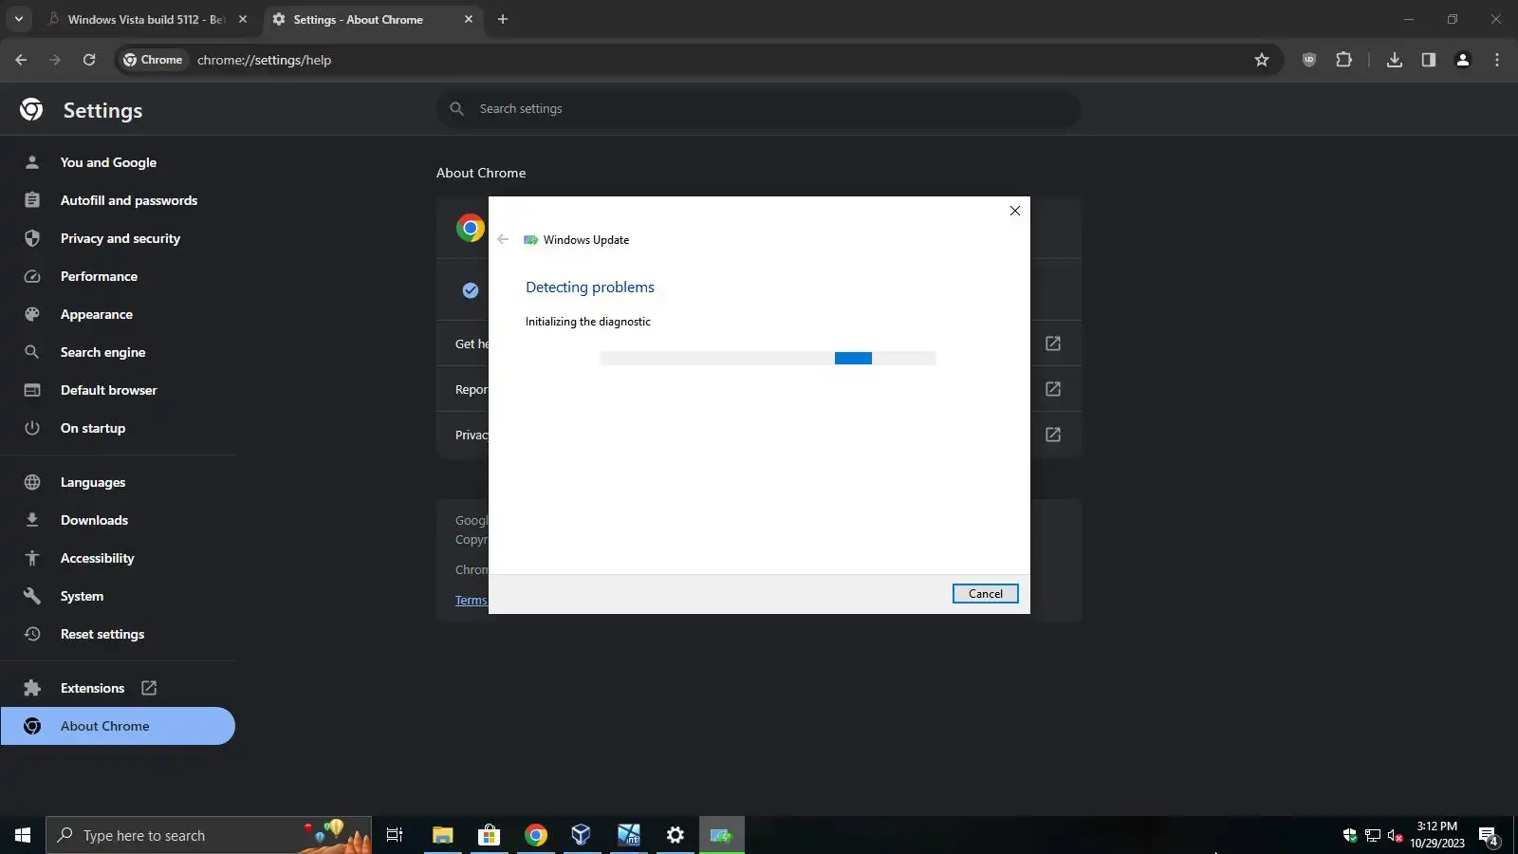Open a new tab with plus button
Viewport: 1518px width, 854px height.
click(x=503, y=19)
